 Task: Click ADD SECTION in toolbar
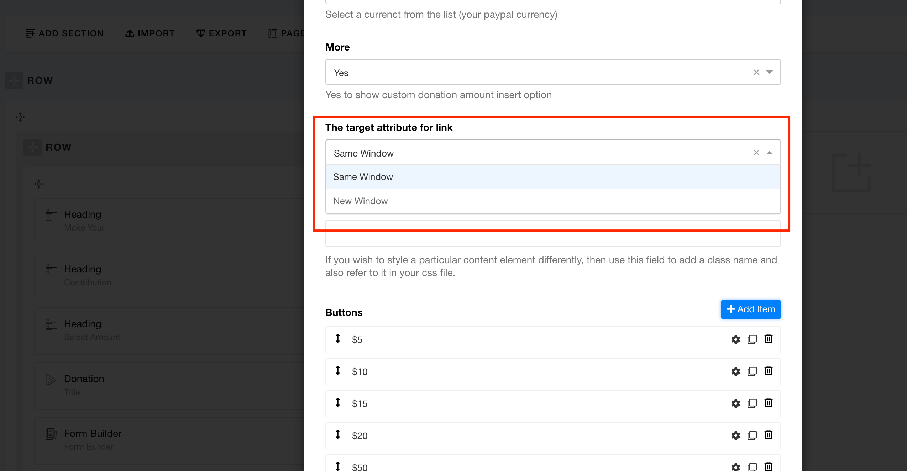pos(65,33)
